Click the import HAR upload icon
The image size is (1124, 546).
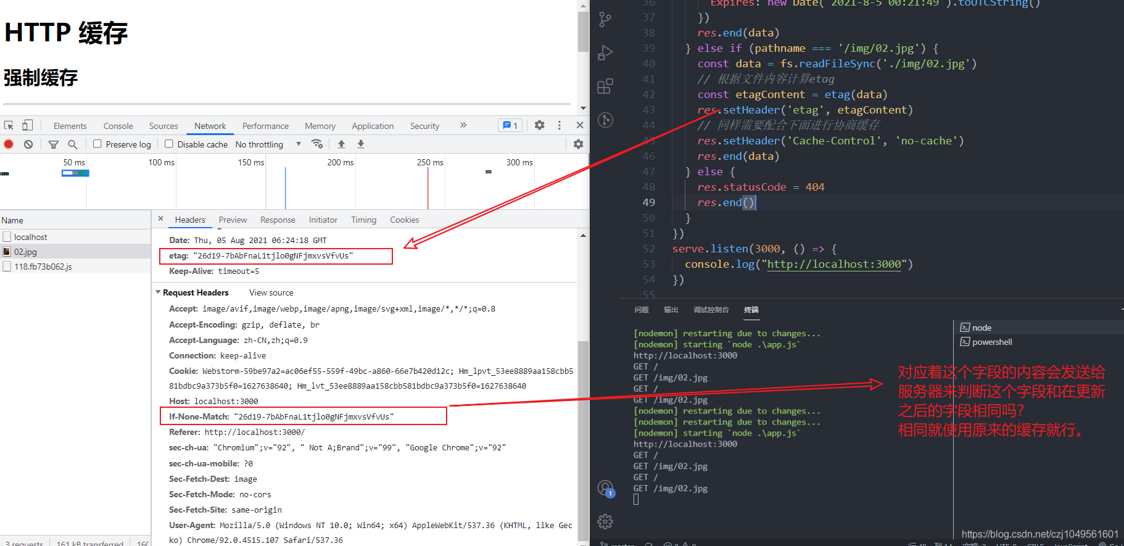(341, 144)
